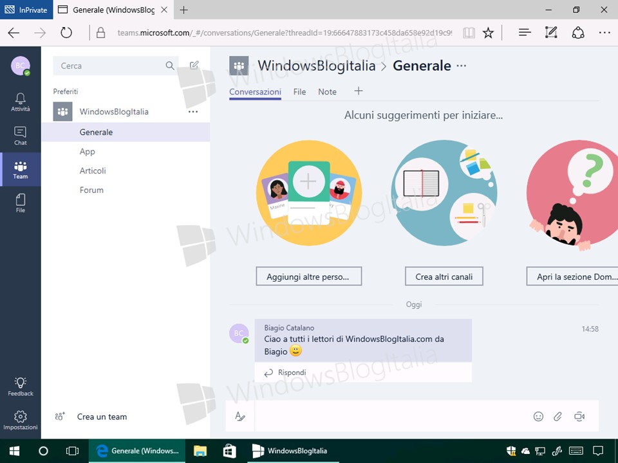Click WindowsBlogItalia team name in list

pyautogui.click(x=114, y=112)
